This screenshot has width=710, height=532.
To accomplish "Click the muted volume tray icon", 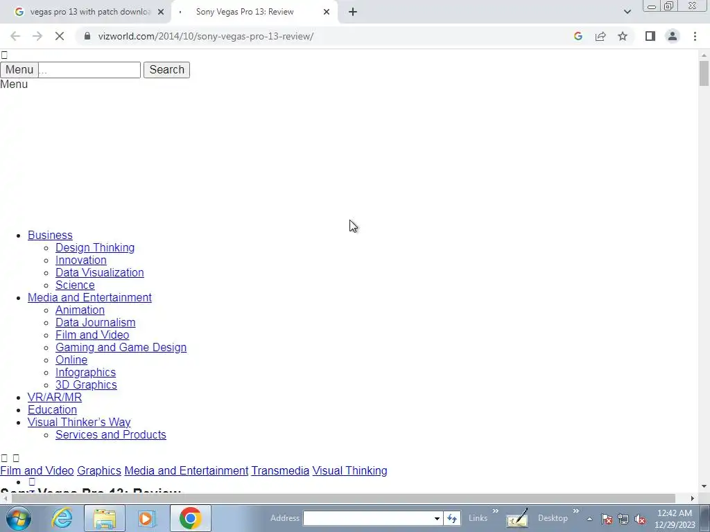I will click(x=640, y=519).
